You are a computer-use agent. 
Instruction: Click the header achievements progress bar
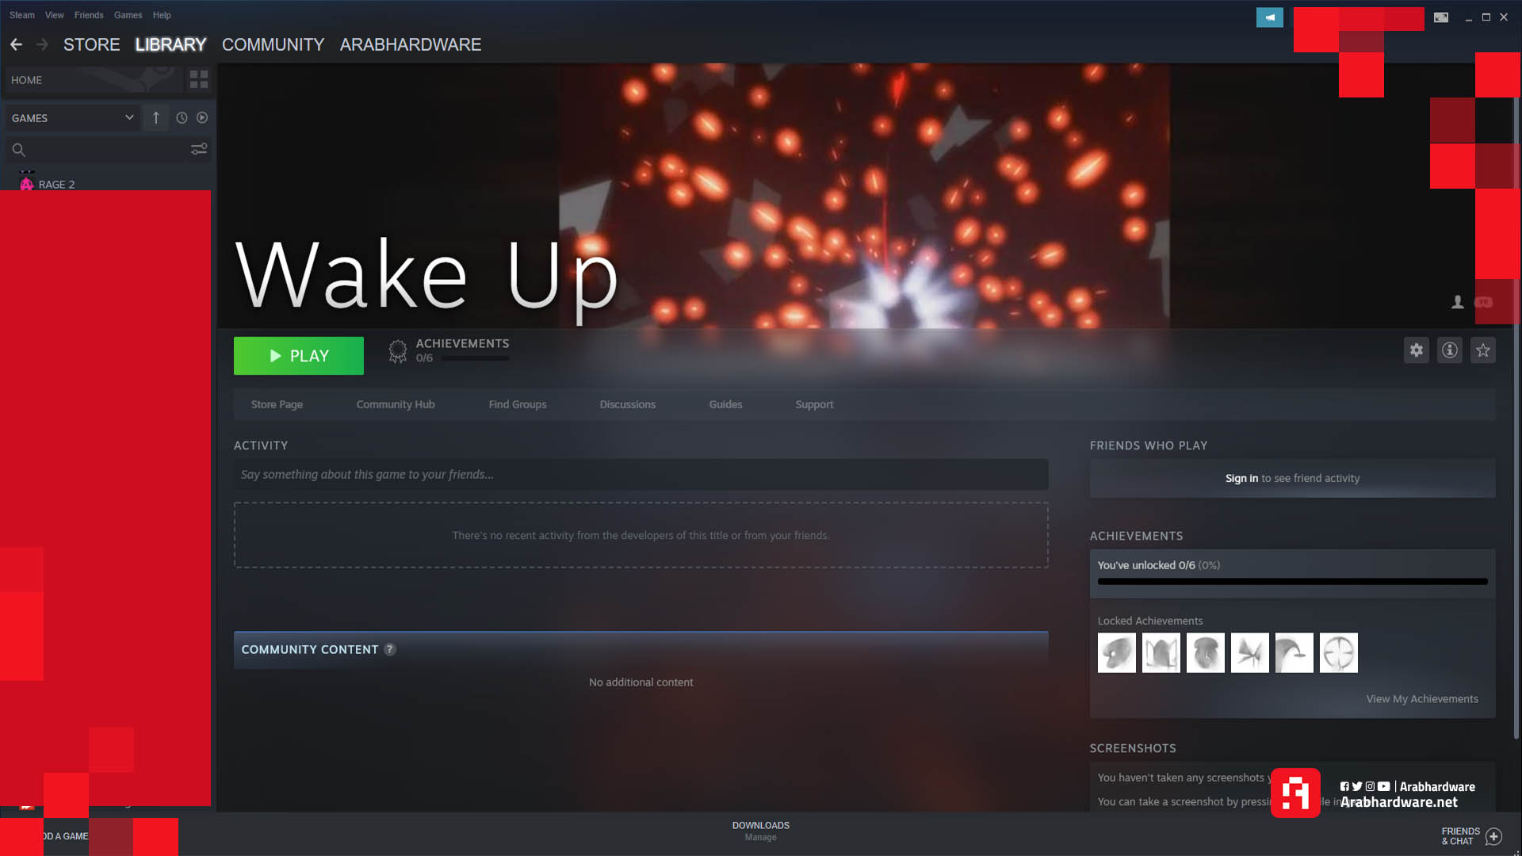[475, 358]
